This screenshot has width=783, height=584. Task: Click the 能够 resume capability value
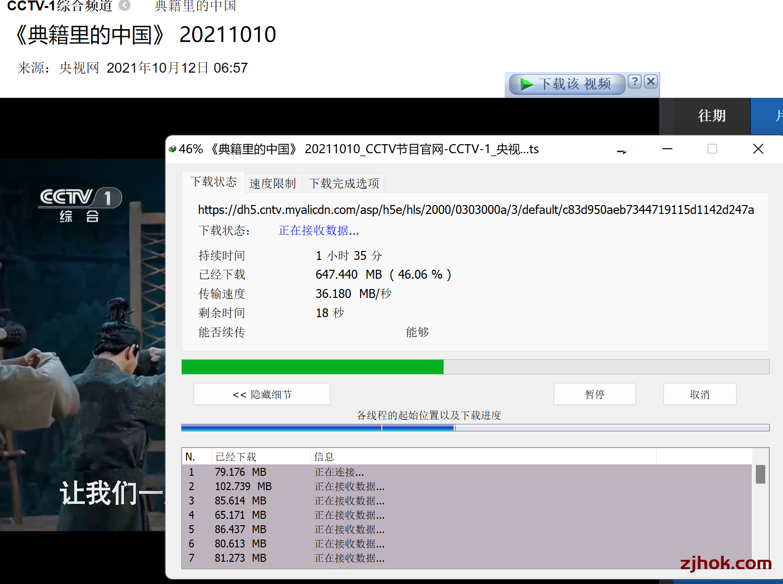pos(417,333)
